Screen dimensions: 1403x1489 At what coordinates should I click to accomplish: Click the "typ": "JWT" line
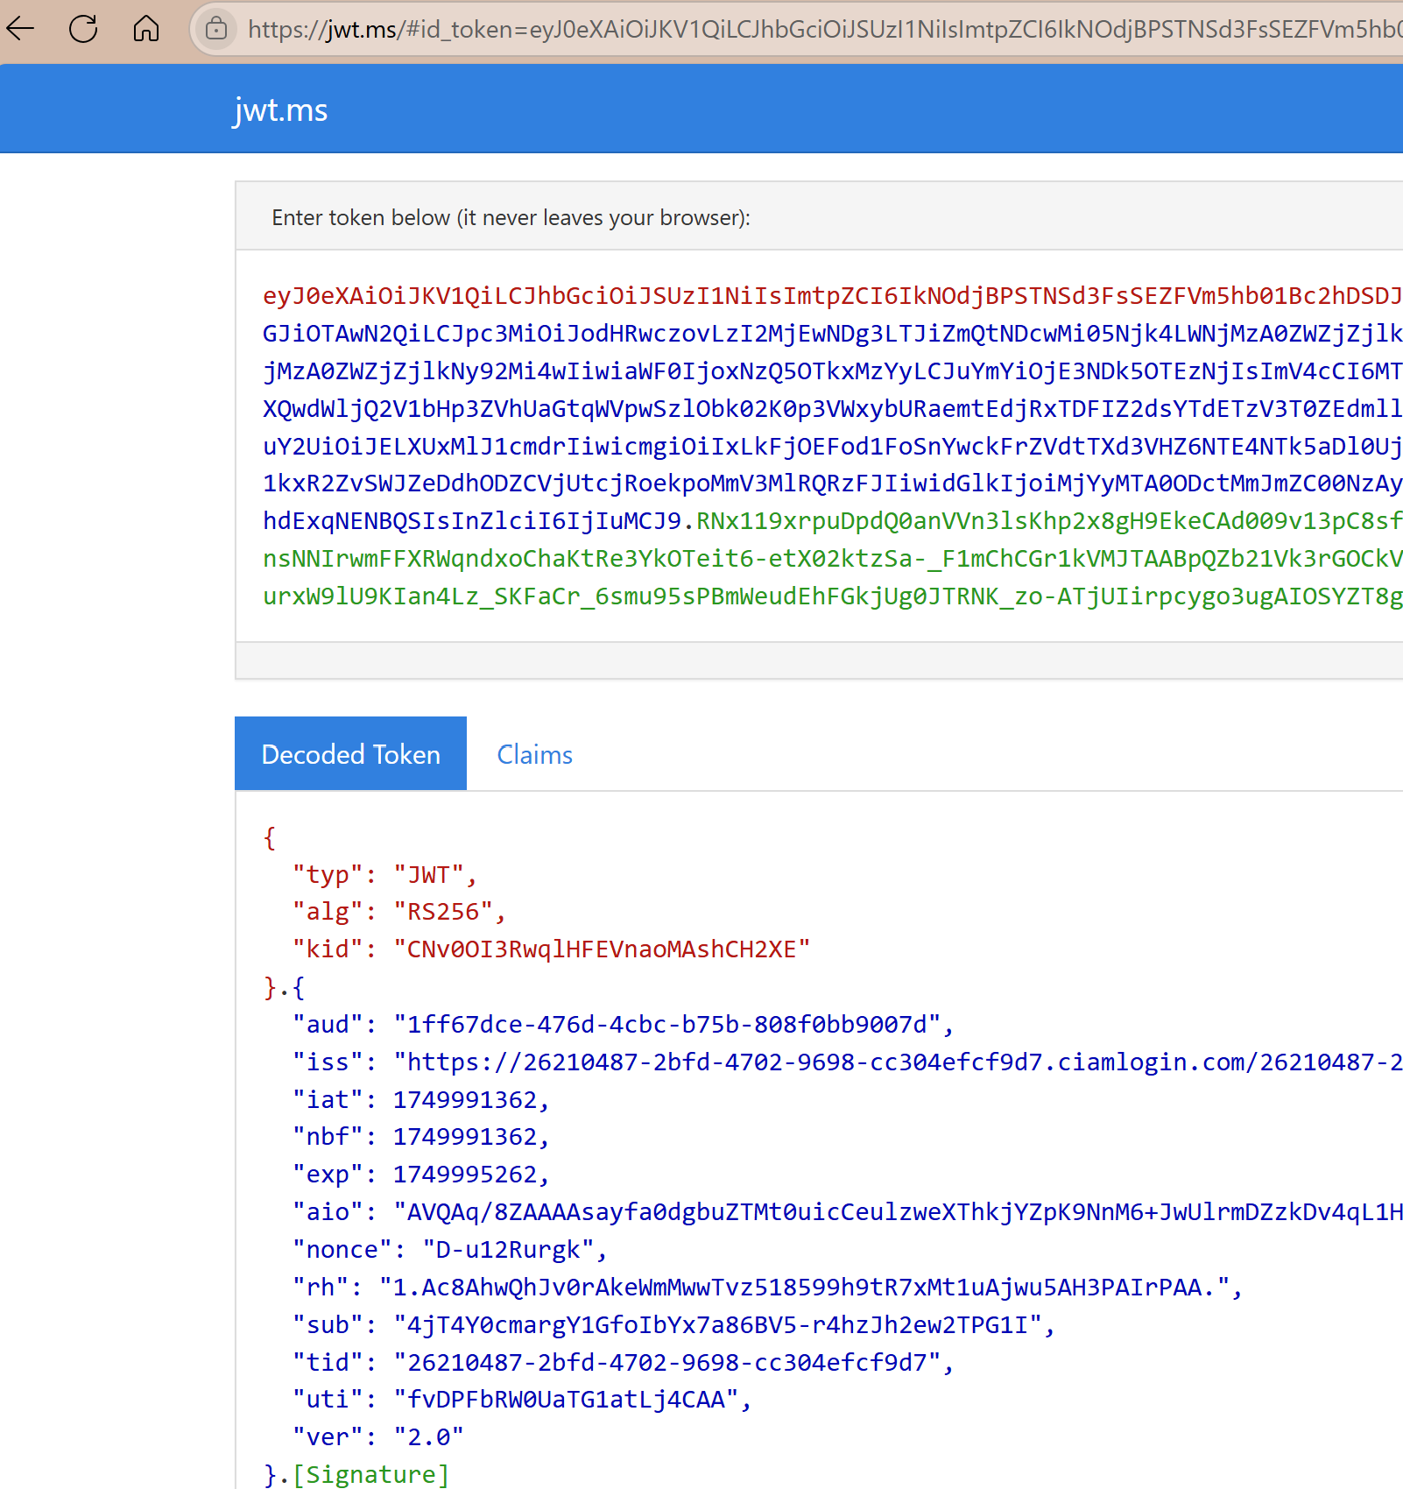(x=384, y=875)
